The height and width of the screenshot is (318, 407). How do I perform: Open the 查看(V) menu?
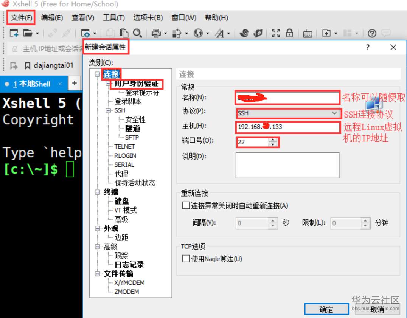tap(83, 18)
